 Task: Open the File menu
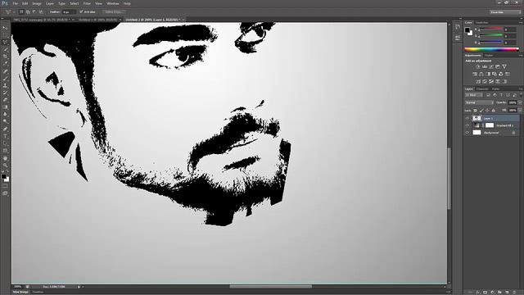pyautogui.click(x=15, y=3)
